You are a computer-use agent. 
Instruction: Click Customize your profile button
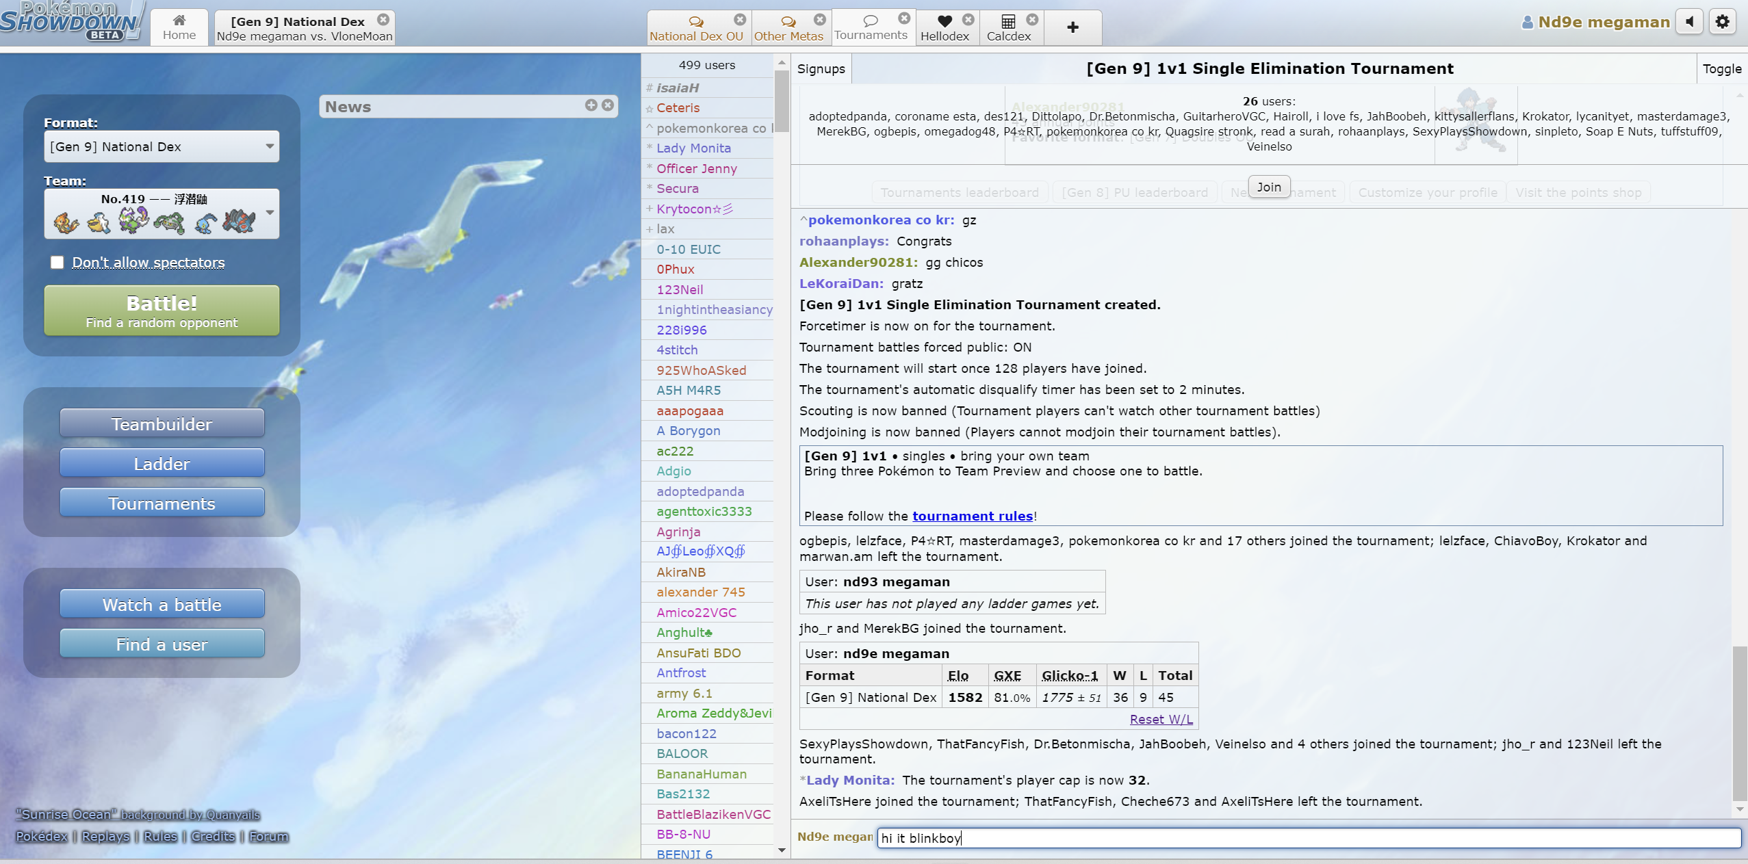(x=1427, y=192)
